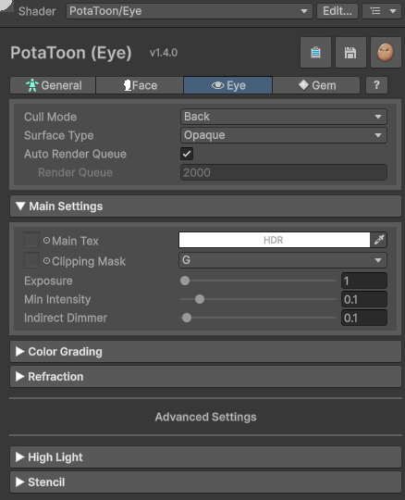Click the Render Queue 2000 field
Viewport: 405px width, 500px height.
(x=284, y=172)
